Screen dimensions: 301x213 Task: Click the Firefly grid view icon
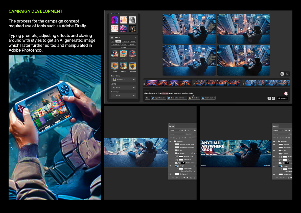click(x=282, y=74)
